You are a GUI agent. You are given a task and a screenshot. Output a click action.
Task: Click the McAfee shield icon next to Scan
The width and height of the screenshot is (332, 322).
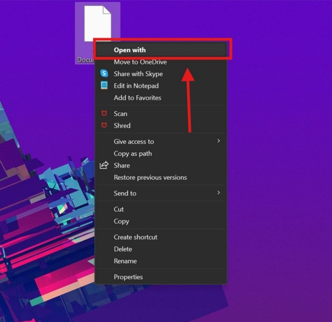104,114
